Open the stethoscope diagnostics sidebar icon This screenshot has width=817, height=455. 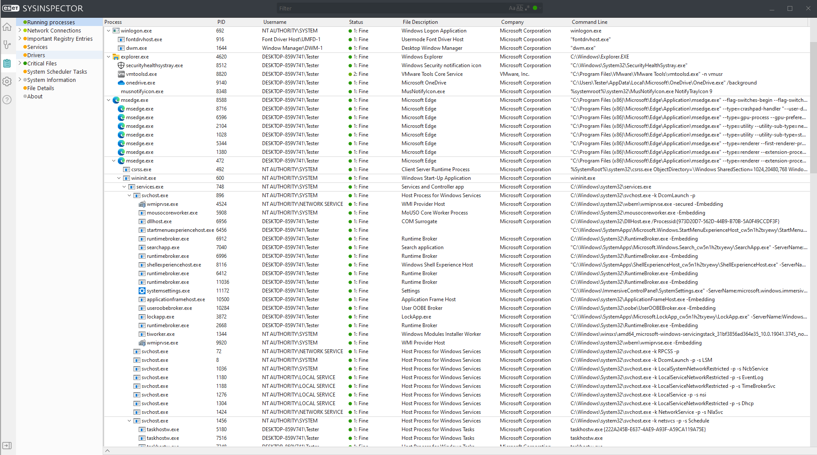coord(7,45)
